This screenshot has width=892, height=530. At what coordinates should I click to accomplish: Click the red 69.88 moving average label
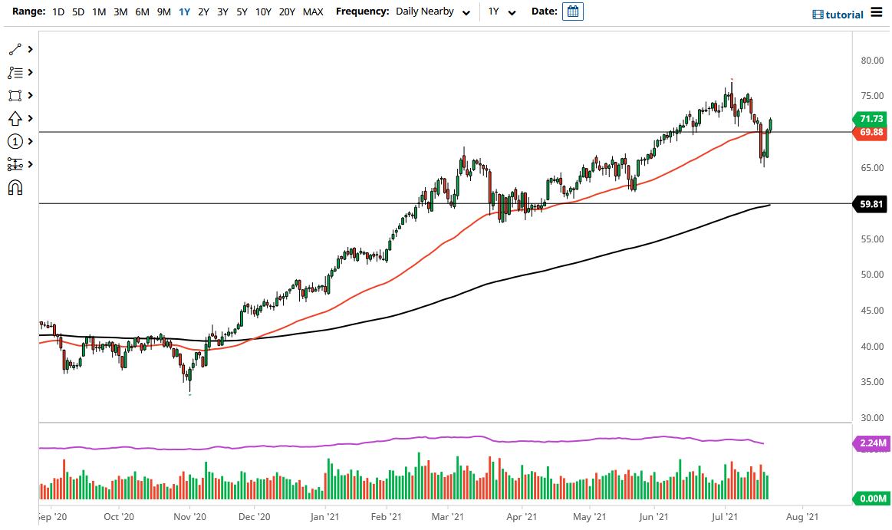click(870, 132)
